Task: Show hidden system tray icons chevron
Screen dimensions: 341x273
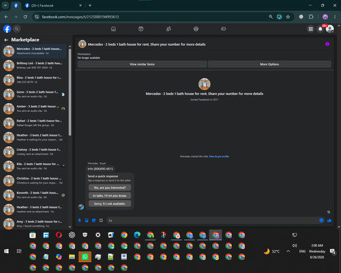Action: [x=288, y=251]
